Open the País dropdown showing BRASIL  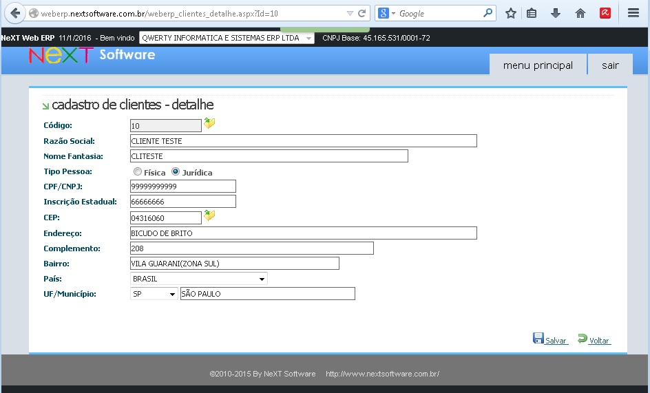[199, 279]
